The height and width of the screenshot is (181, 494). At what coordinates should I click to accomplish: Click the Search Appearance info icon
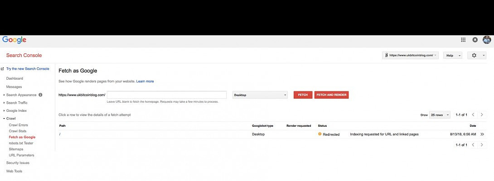coord(40,95)
